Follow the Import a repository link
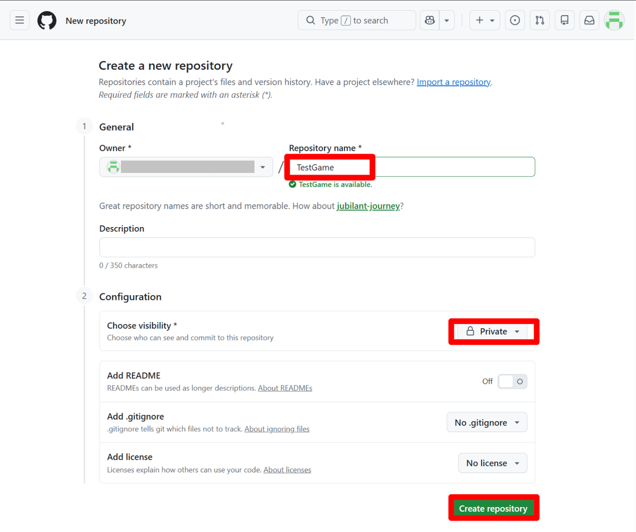The width and height of the screenshot is (636, 532). [x=454, y=82]
